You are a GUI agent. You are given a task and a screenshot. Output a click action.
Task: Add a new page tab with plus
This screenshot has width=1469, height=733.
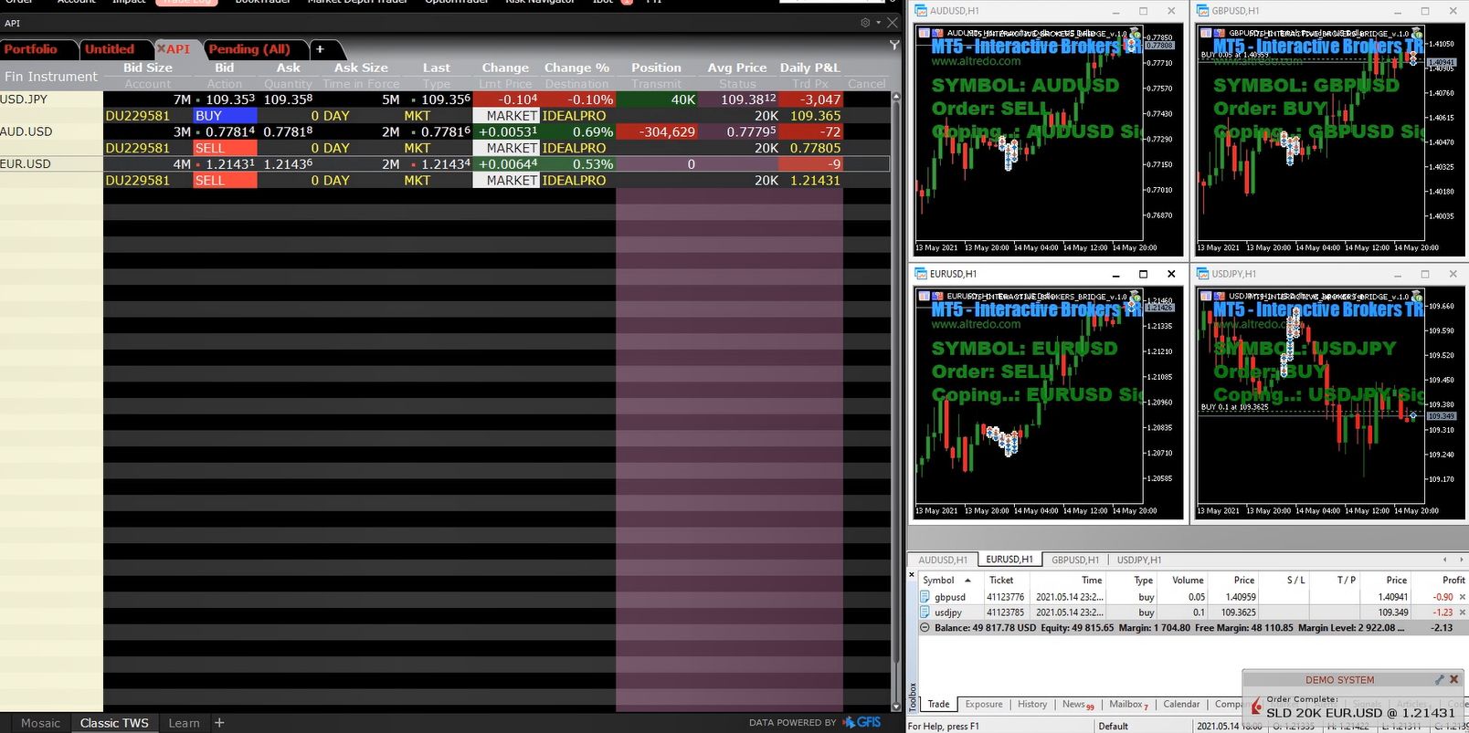[320, 49]
